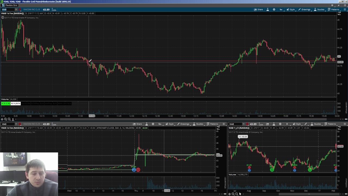Click the green dividend marker near September
Screen dimensions: 348x196
point(272,170)
